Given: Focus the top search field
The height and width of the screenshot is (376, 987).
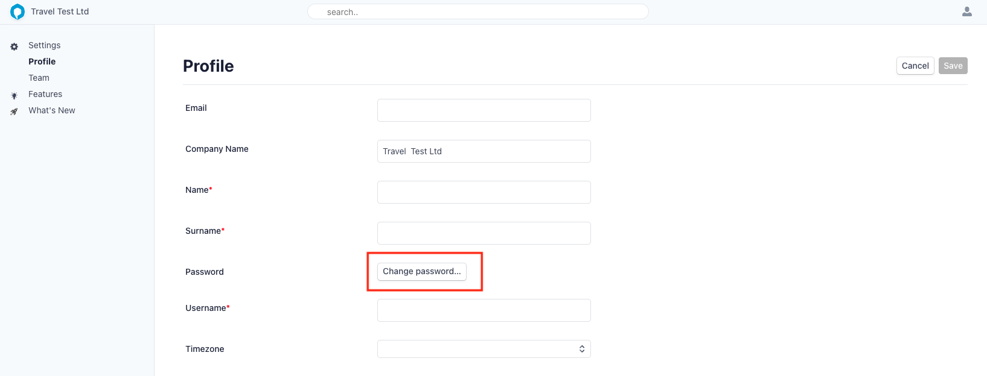Looking at the screenshot, I should 478,12.
